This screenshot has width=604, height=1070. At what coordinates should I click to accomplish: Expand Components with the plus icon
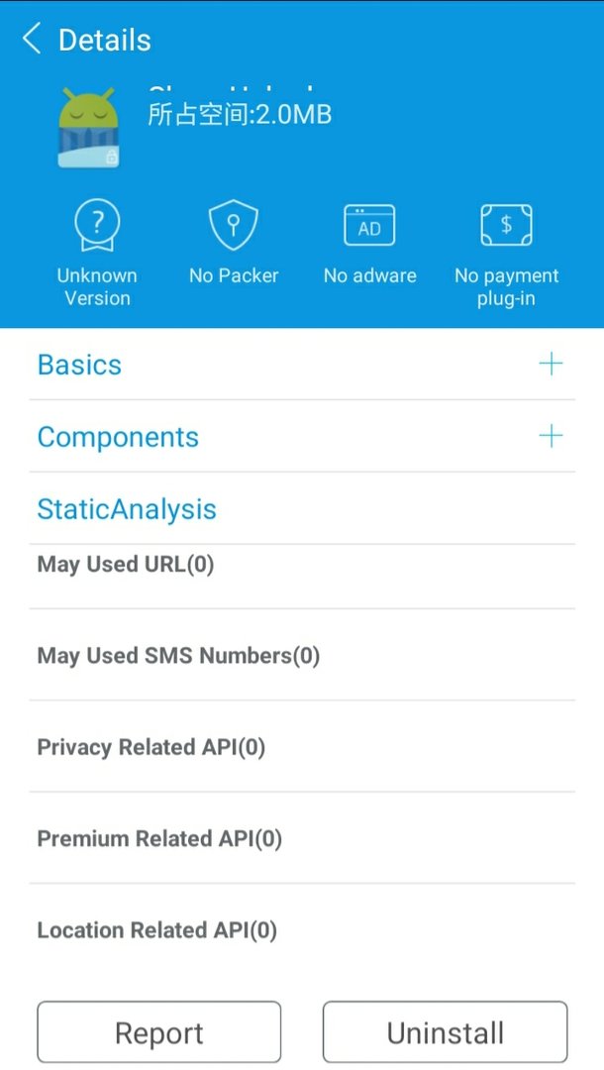pos(551,436)
